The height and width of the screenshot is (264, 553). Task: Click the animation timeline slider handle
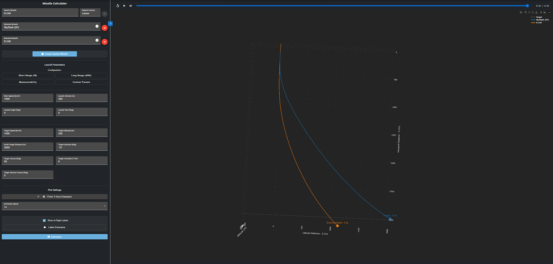coord(527,6)
